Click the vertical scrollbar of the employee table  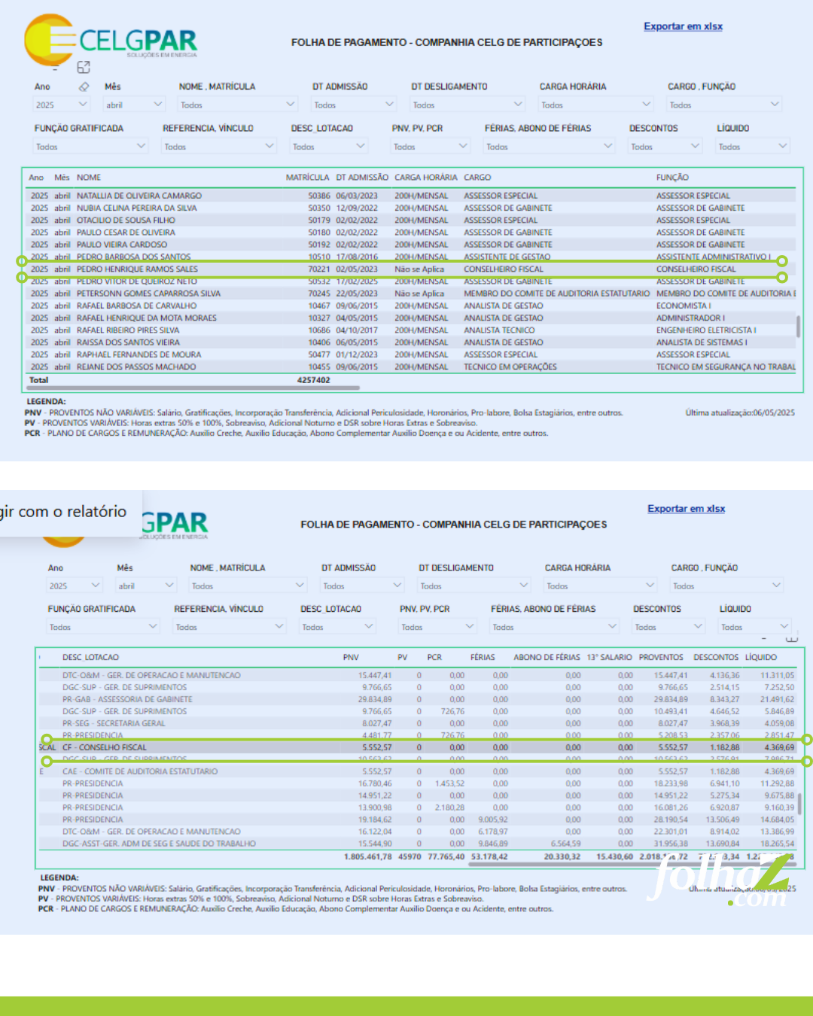(798, 327)
